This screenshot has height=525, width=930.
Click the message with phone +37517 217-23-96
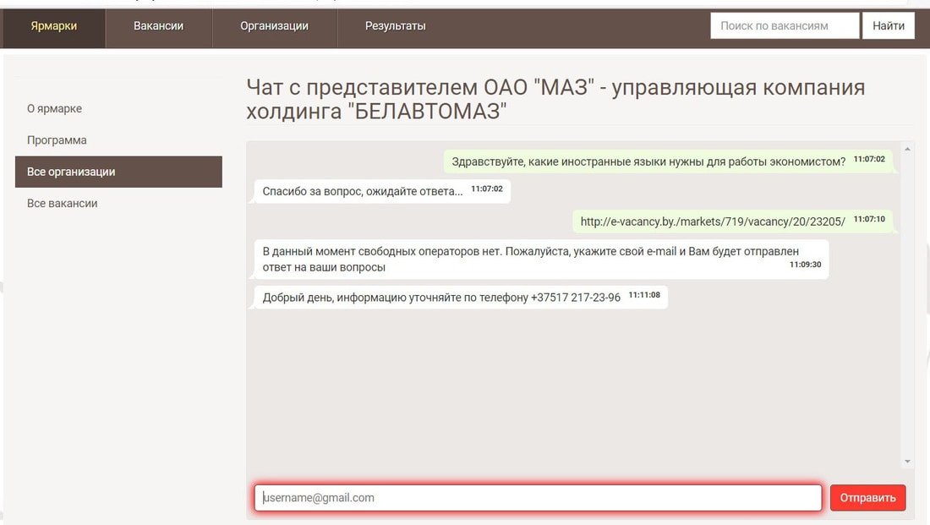461,297
